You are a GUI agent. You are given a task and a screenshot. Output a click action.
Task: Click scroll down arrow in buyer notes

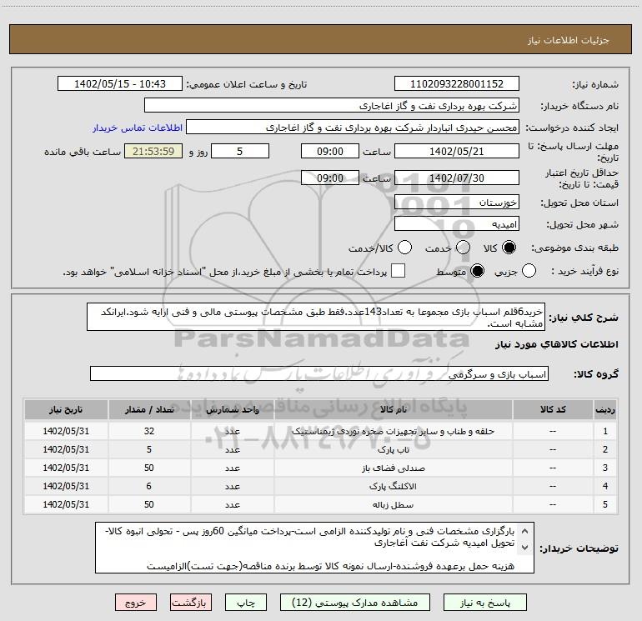pos(525,548)
